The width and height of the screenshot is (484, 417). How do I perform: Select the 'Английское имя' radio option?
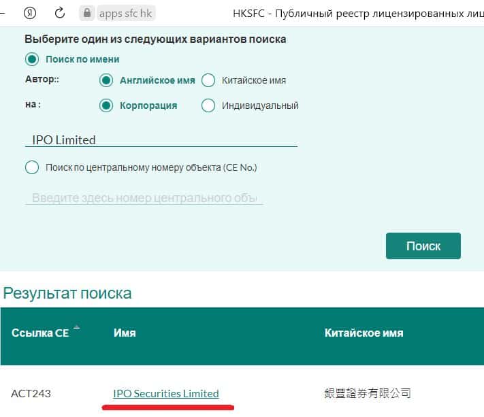tap(106, 80)
